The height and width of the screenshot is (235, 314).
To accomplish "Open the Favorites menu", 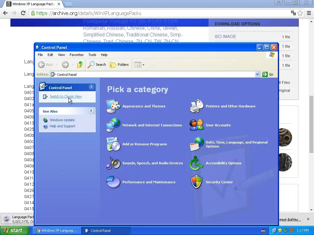I will (x=76, y=55).
